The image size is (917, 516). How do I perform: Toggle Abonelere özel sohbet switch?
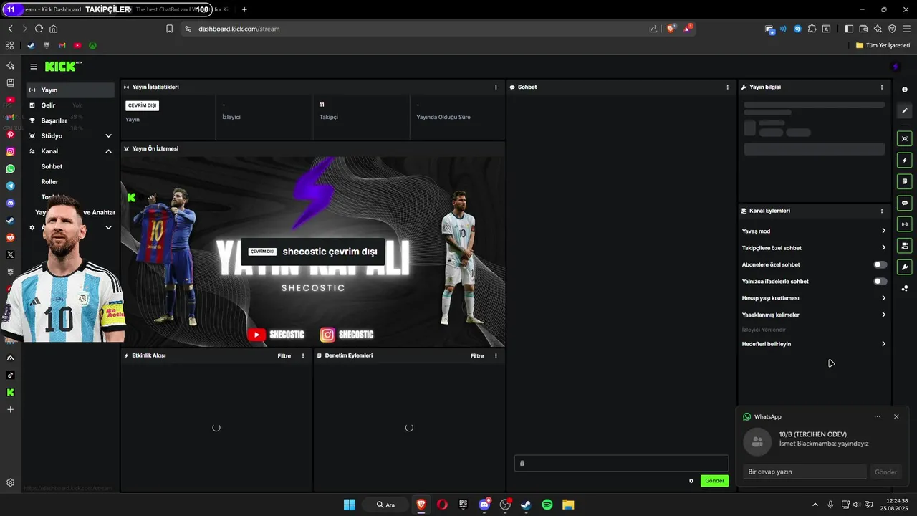pyautogui.click(x=880, y=264)
